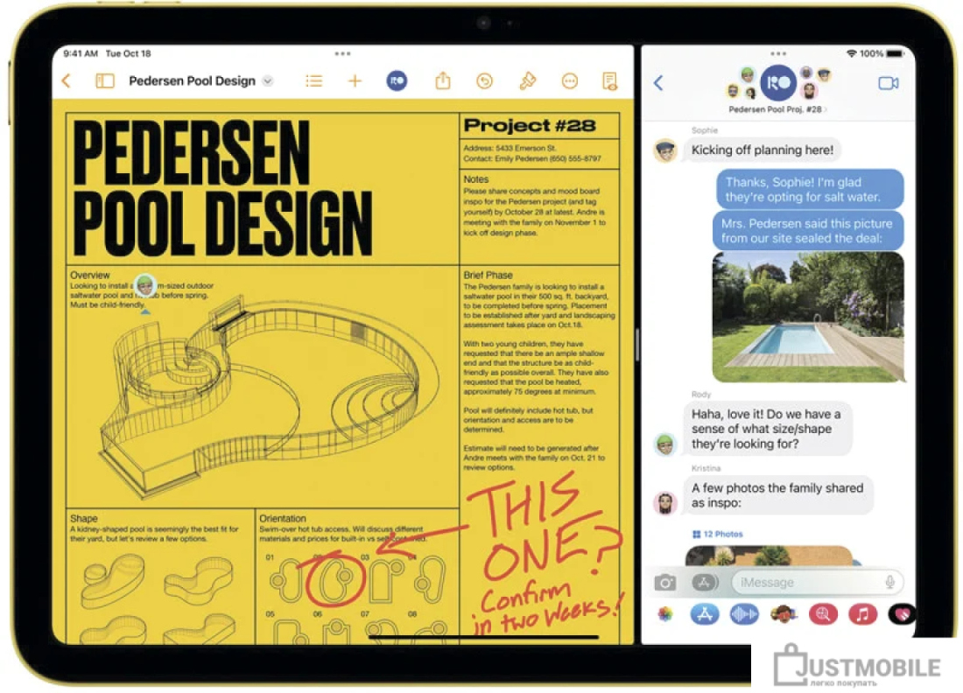Tap the collaborator avatar near the Overview text
Viewport: 963px width, 693px height.
pyautogui.click(x=145, y=285)
